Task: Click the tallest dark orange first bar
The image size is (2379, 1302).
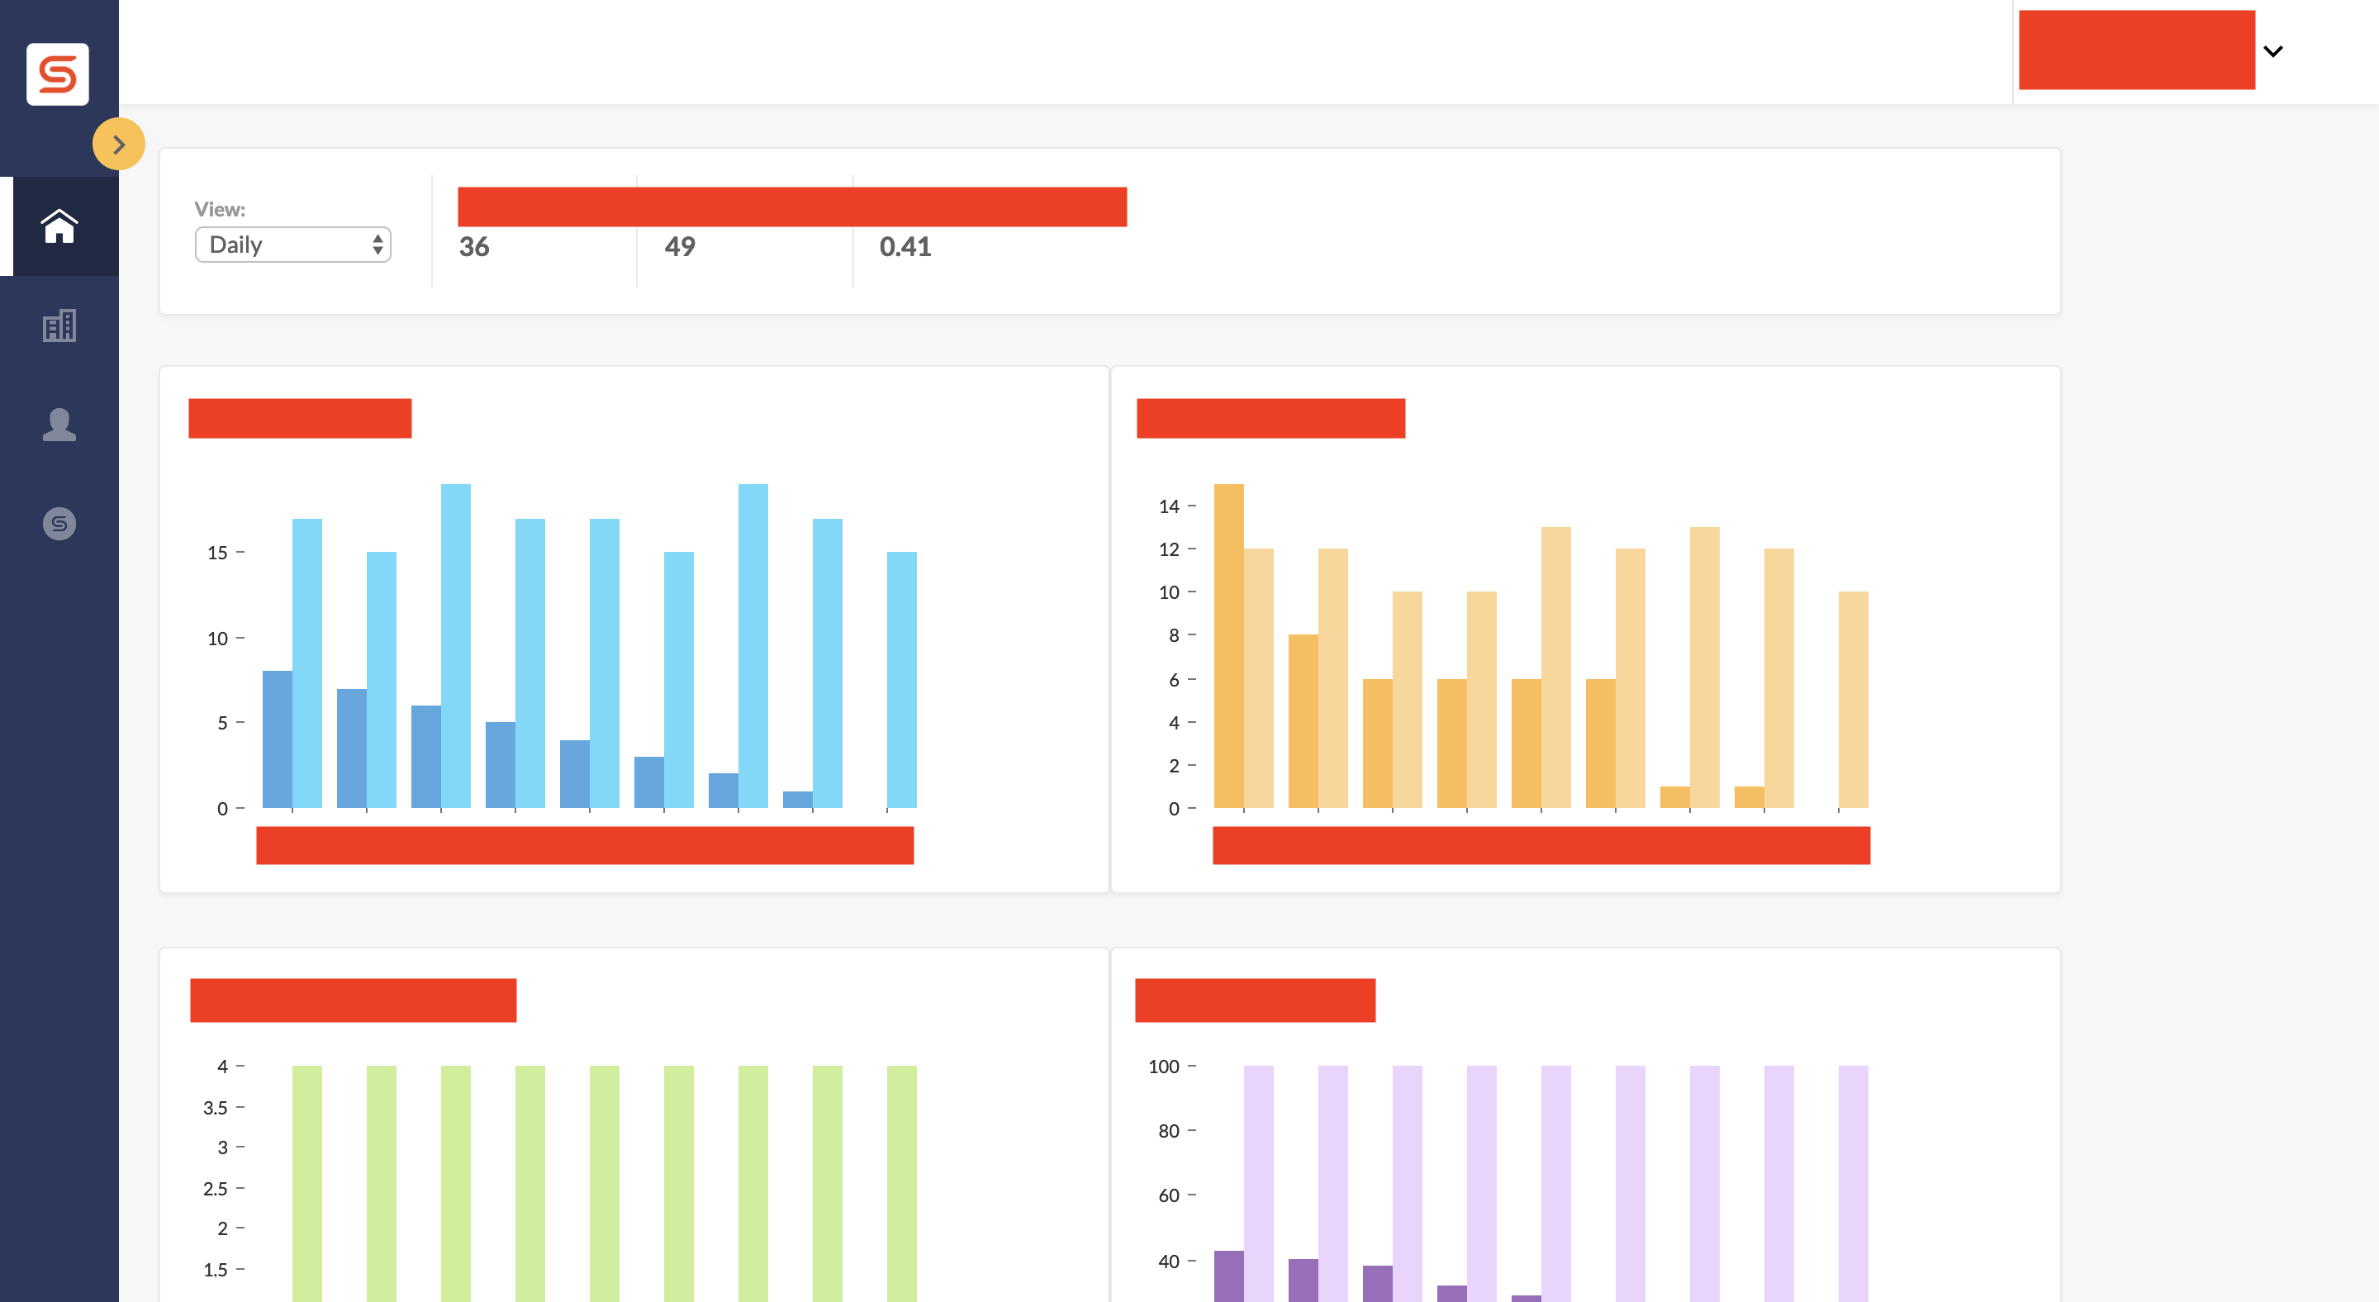Action: pos(1228,645)
